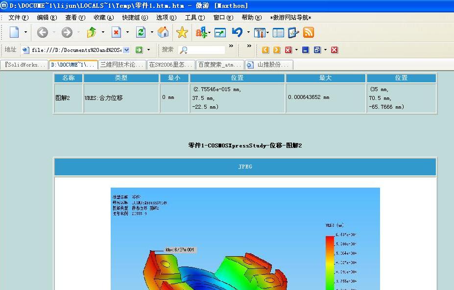Open the Go button dropdown arrow
The width and height of the screenshot is (454, 290).
[x=148, y=50]
